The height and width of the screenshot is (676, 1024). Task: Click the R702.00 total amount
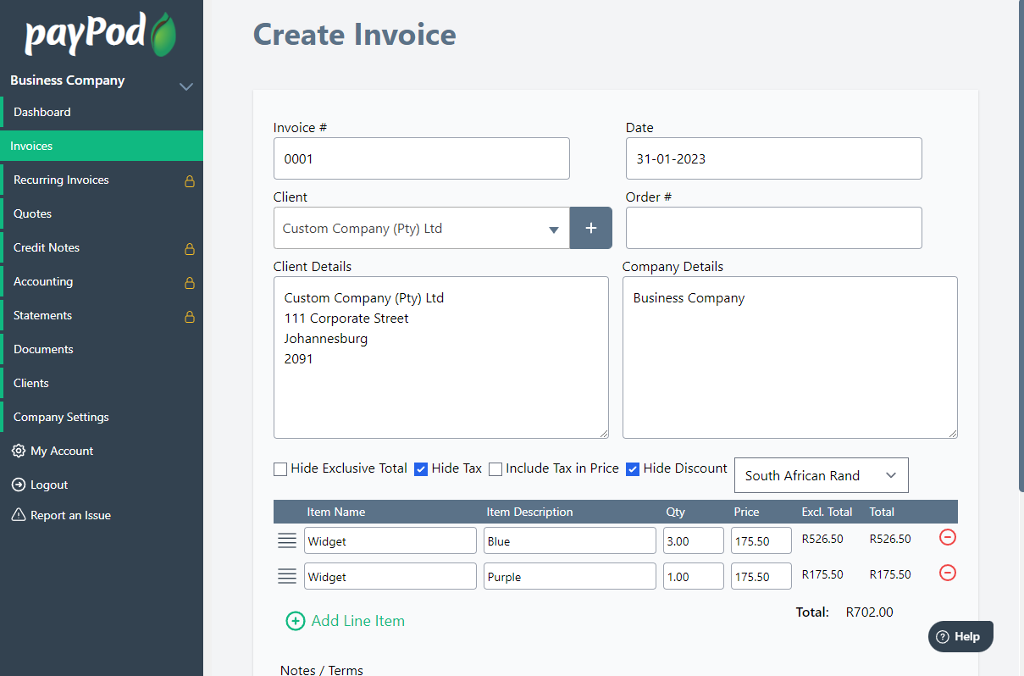pos(870,612)
